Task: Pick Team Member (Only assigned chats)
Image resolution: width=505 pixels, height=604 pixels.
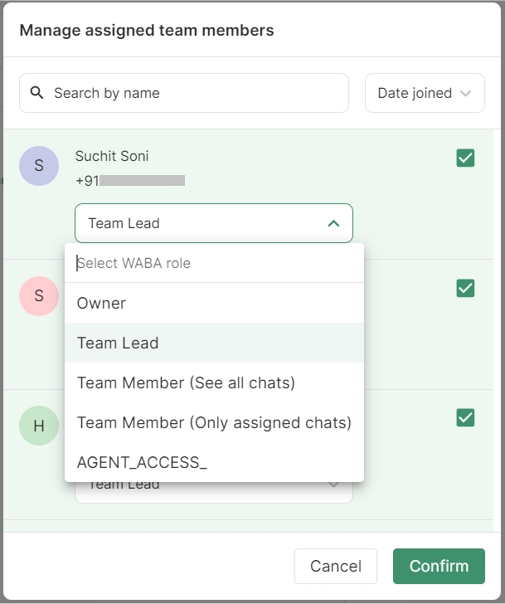Action: 214,422
